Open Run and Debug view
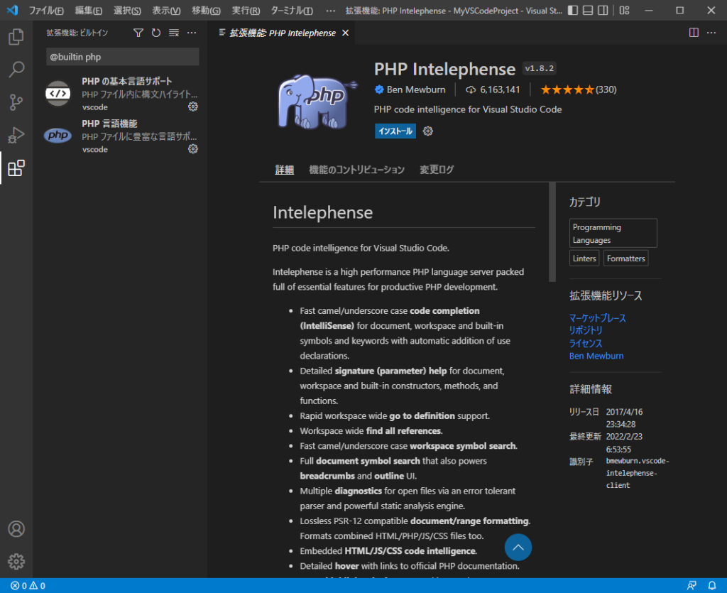The width and height of the screenshot is (727, 593). [x=16, y=135]
